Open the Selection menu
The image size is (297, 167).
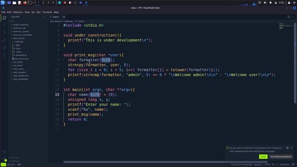tap(18, 12)
